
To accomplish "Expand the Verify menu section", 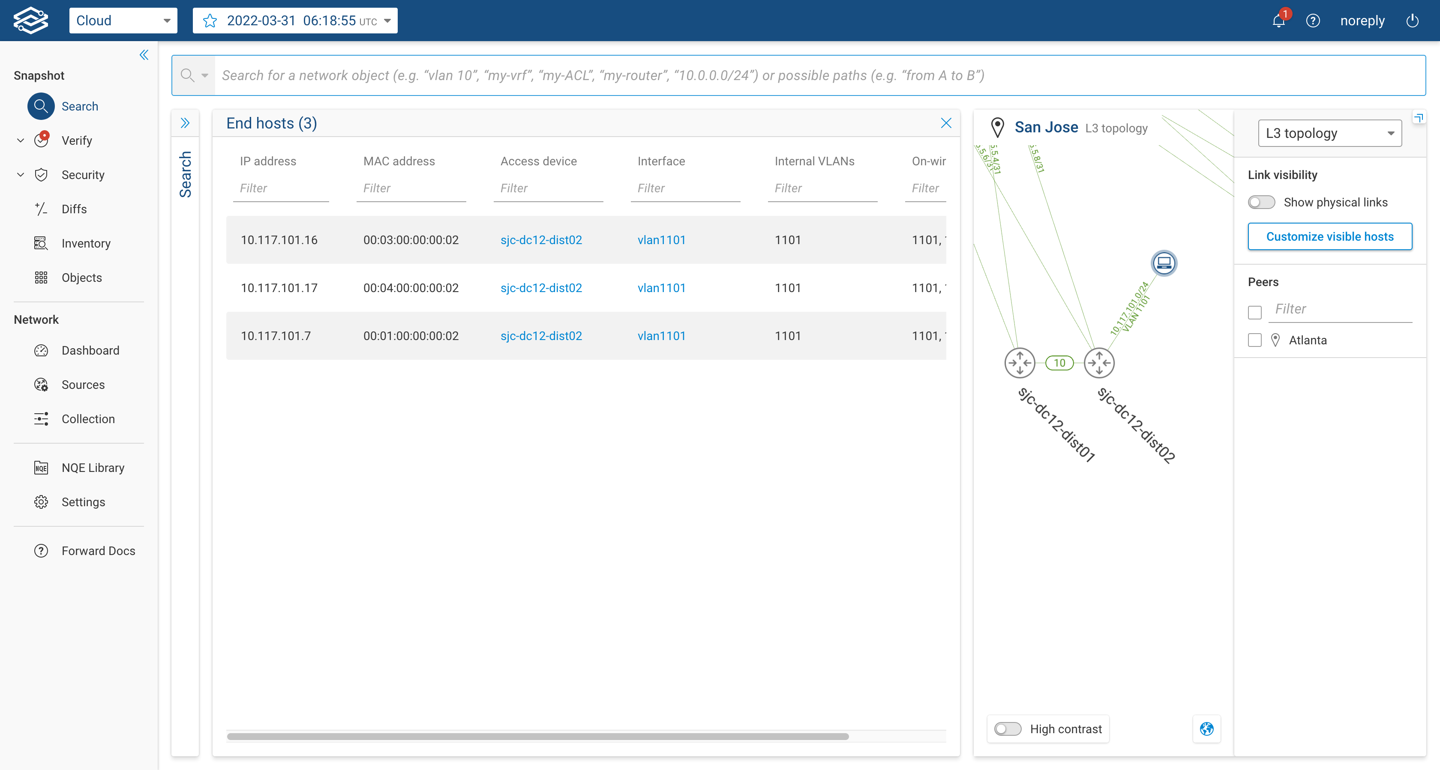I will (x=21, y=140).
